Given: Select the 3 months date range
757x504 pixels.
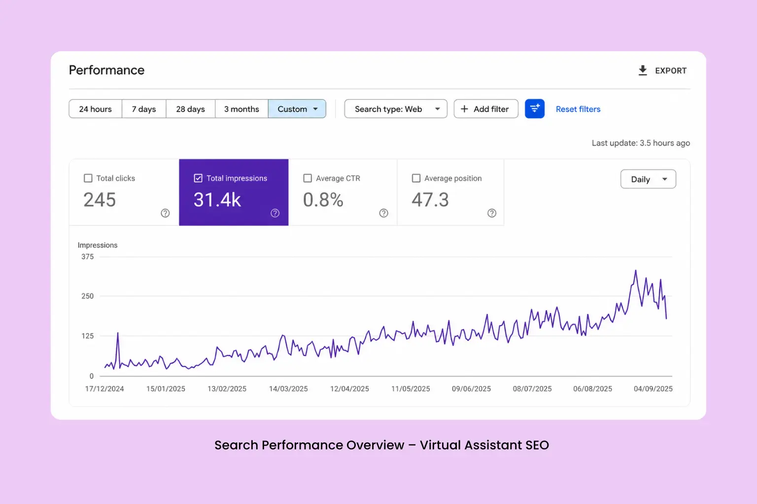Looking at the screenshot, I should pos(241,109).
